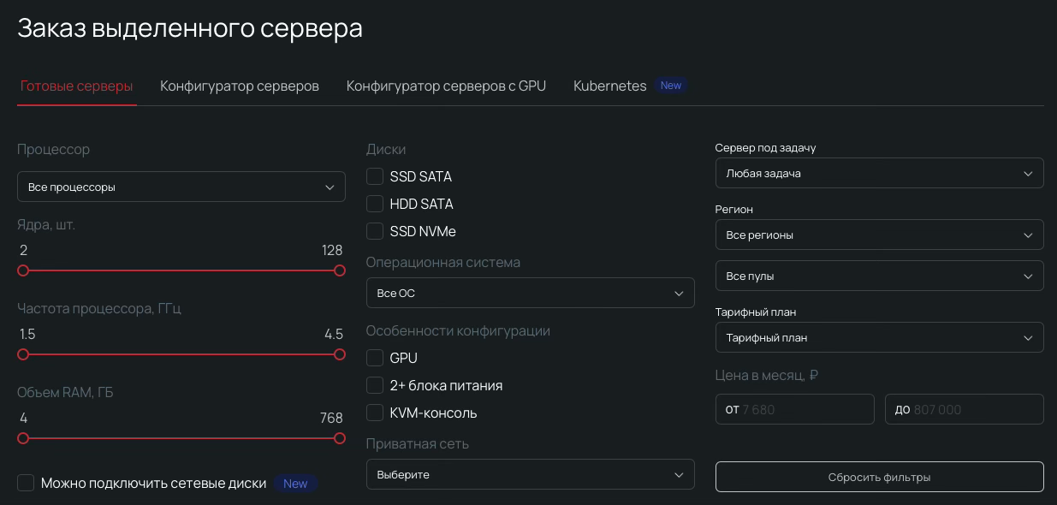Open the Конфигуратор серверов tab
This screenshot has width=1057, height=505.
coord(240,86)
